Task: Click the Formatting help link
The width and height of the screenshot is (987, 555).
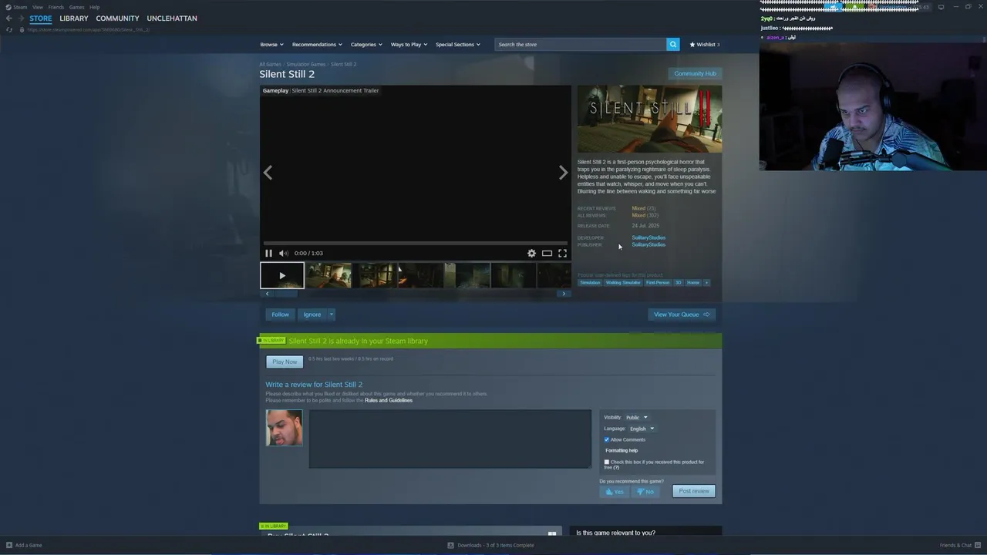Action: click(x=622, y=450)
